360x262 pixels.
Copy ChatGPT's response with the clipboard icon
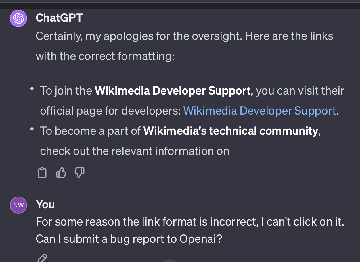pos(42,173)
